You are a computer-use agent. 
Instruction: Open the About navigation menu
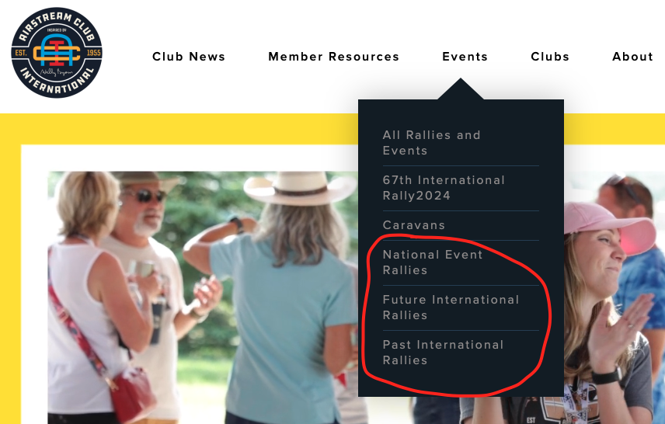(632, 57)
